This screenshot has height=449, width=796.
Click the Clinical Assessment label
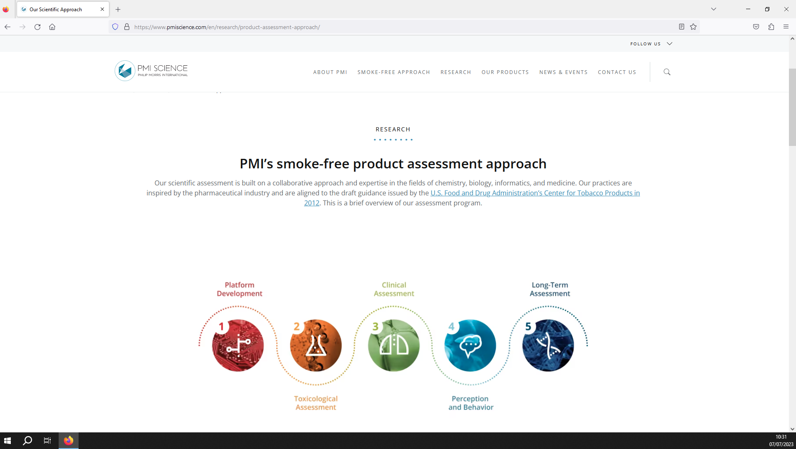point(394,289)
